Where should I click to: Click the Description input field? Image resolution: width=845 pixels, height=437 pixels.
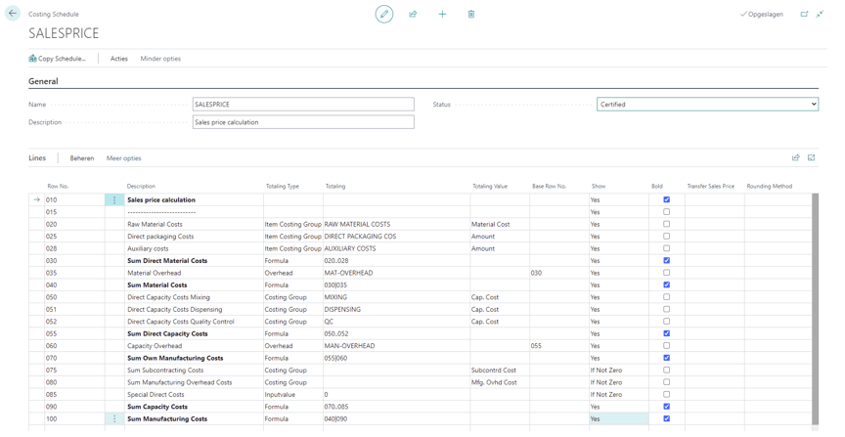coord(303,122)
